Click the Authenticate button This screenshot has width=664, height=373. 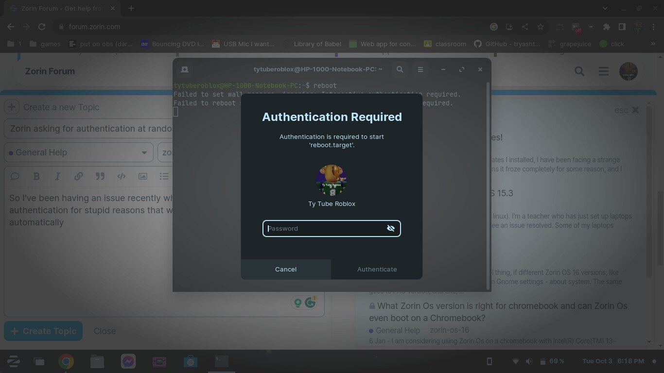coord(377,269)
